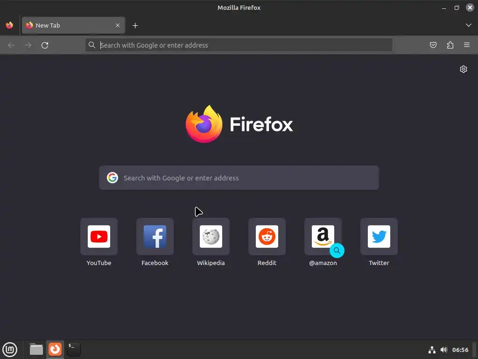
Task: Go back one page arrow
Action: click(11, 45)
